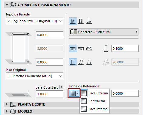Expand the Modelo section
Viewport: 143px width, 115px height.
[7, 111]
